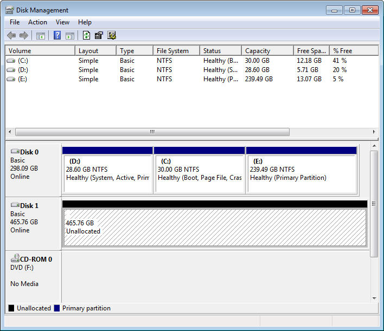384x331 pixels.
Task: Open Help via the blue question mark icon
Action: click(57, 35)
